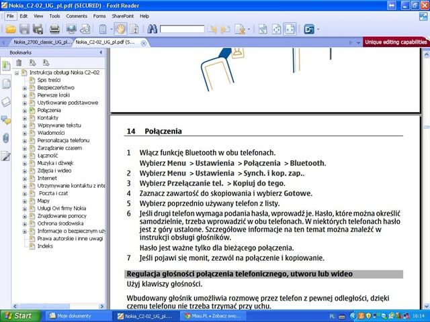Viewport: 430px width, 322px height.
Task: Click the last icon in the Bookmarks toolbar
Action: [46, 62]
